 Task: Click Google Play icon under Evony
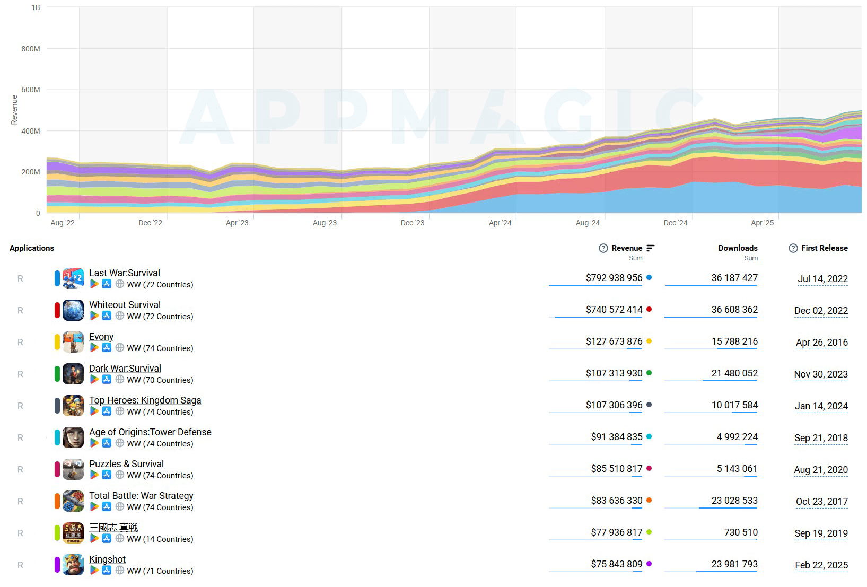coord(94,348)
